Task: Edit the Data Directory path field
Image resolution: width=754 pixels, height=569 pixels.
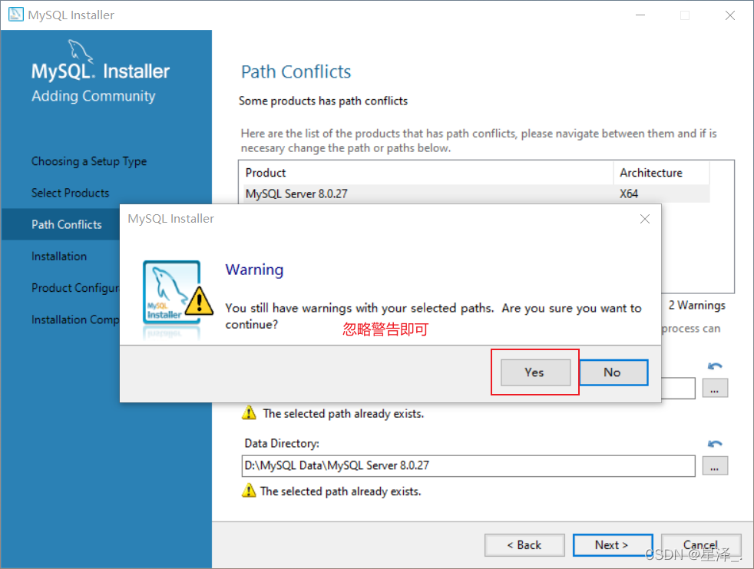Action: click(x=468, y=466)
